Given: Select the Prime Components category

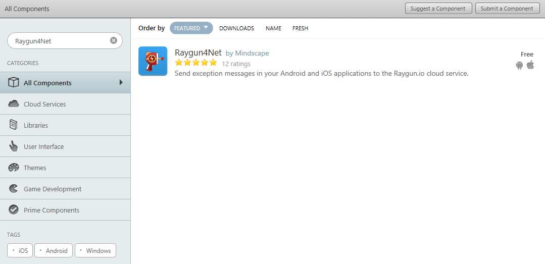Looking at the screenshot, I should 65,210.
